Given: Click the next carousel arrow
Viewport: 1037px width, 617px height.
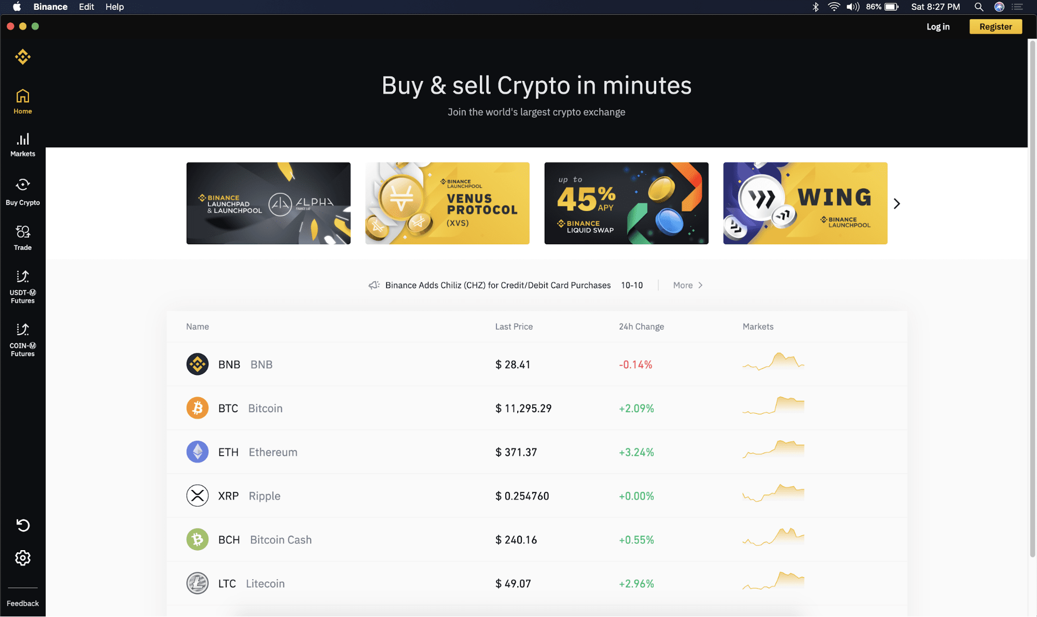Looking at the screenshot, I should 897,203.
